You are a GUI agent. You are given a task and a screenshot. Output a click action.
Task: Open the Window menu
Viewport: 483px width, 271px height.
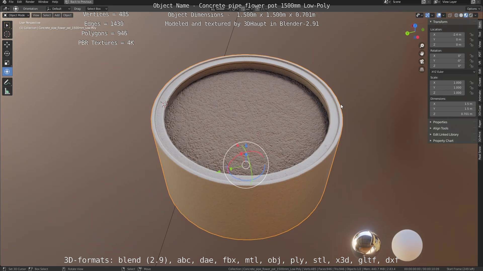click(x=43, y=2)
